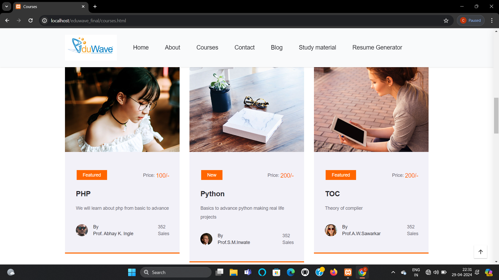
Task: Open XAMPP from the taskbar
Action: point(348,272)
